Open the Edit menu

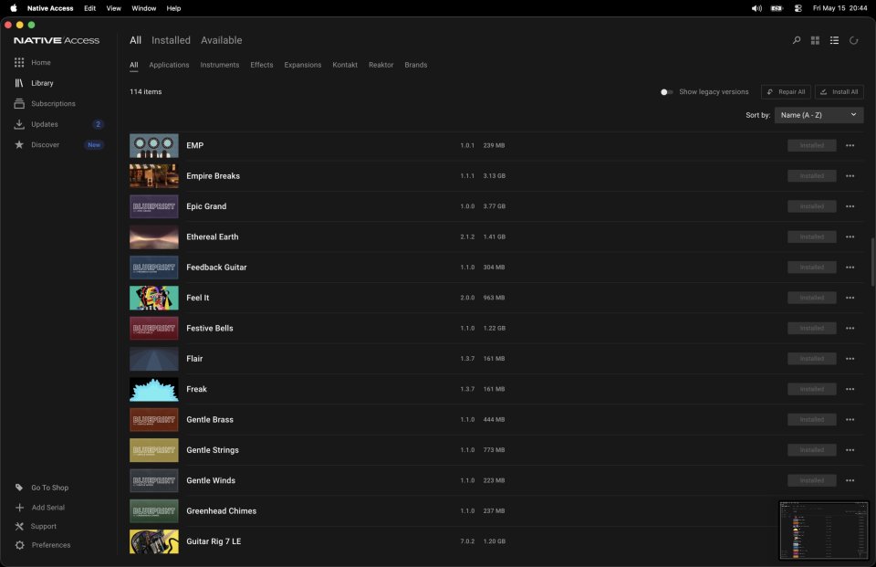[x=90, y=8]
